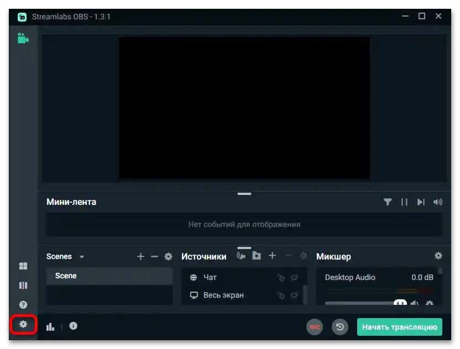Click the widget camera icon in Источники toolbar
Screen dimensions: 460x349
click(241, 256)
